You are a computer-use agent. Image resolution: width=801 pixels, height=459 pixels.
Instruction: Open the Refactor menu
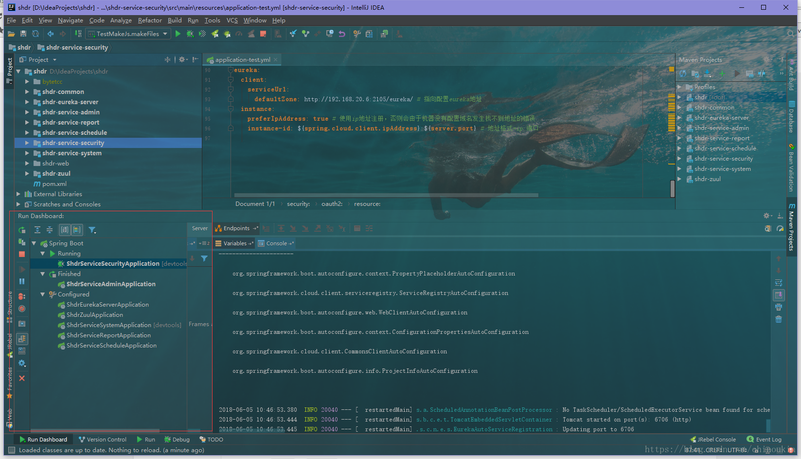tap(150, 20)
